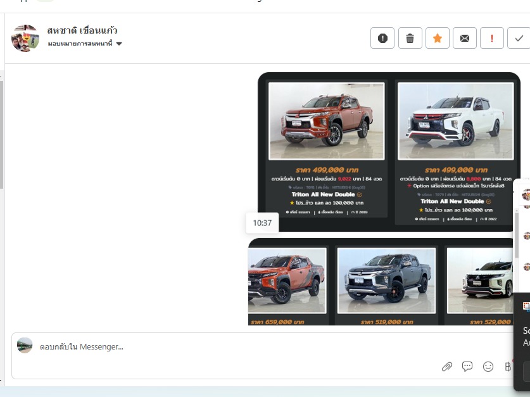530x397 pixels.
Task: Flag conversation as priority with red exclamation
Action: coord(492,38)
